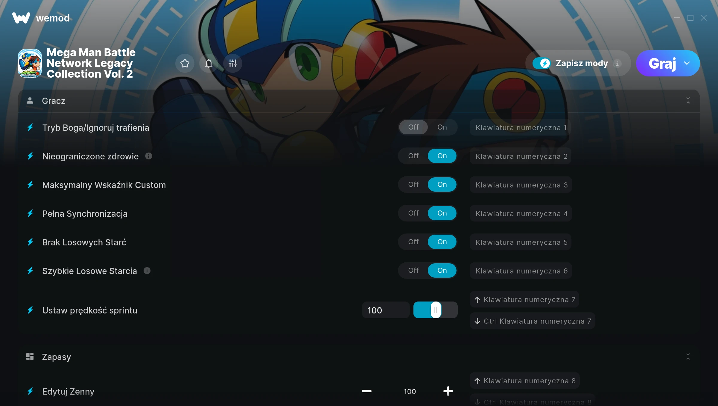Click hotkey Klawiatura numeryczna 3 button
Image resolution: width=718 pixels, height=406 pixels.
pos(521,185)
